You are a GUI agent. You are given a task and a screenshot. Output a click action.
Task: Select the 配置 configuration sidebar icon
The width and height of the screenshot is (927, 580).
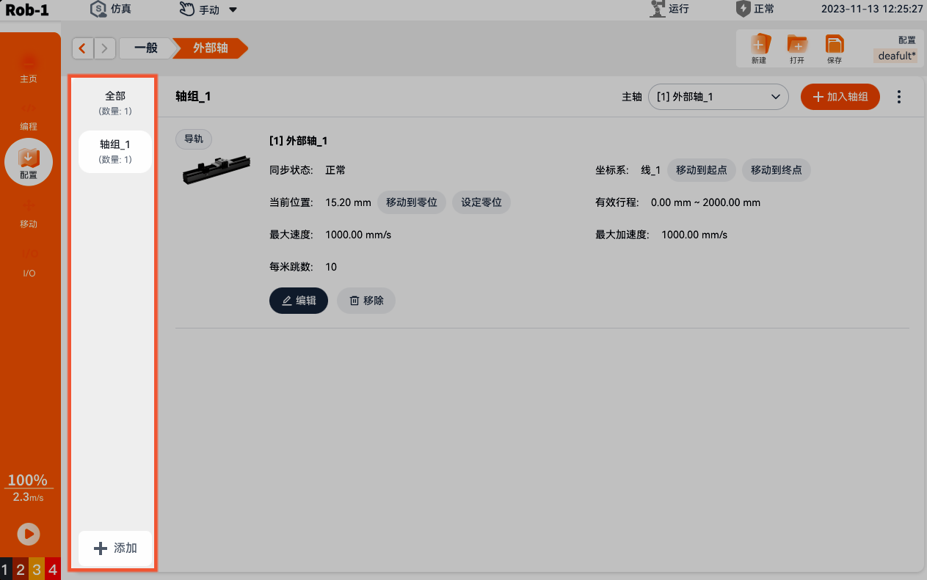[x=29, y=162]
